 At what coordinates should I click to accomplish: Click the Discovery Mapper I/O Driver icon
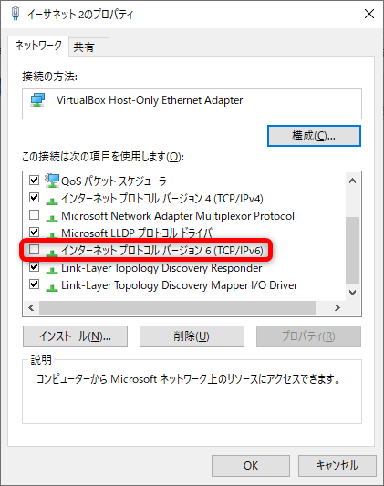pos(52,287)
